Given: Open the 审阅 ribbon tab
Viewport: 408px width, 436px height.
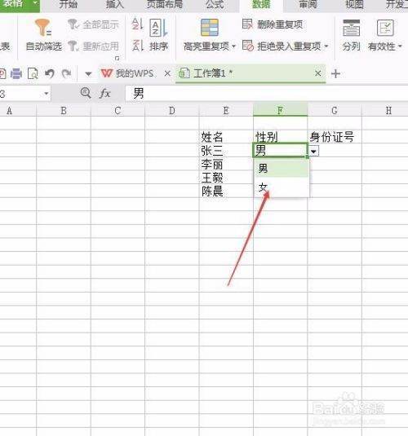Looking at the screenshot, I should [308, 4].
